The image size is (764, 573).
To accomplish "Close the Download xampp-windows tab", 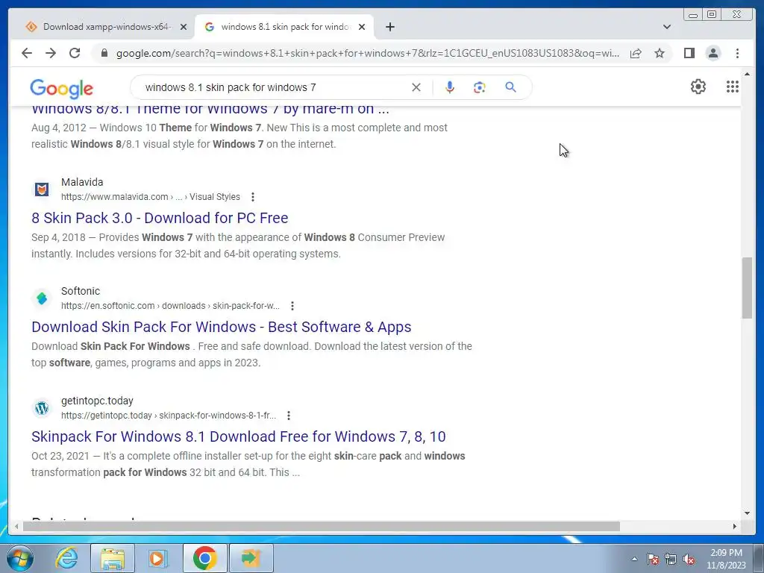I will (184, 27).
